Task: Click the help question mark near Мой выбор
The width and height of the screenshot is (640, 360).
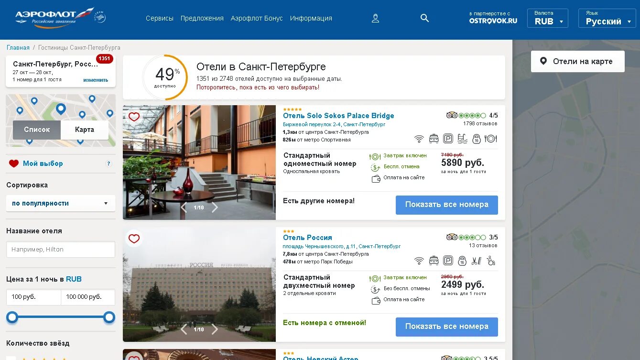Action: [x=108, y=164]
